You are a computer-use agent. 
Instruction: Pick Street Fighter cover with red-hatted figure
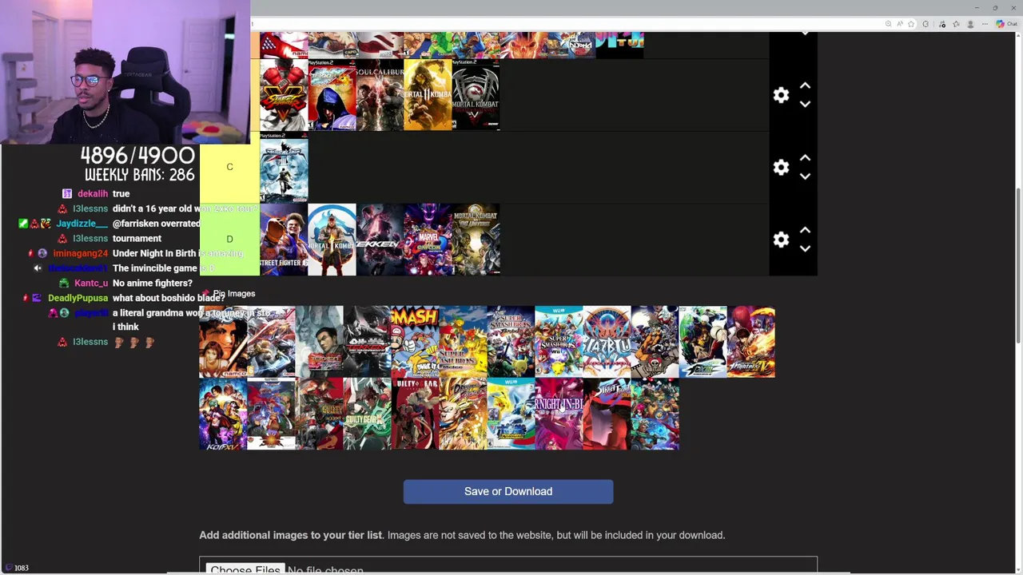click(607, 414)
